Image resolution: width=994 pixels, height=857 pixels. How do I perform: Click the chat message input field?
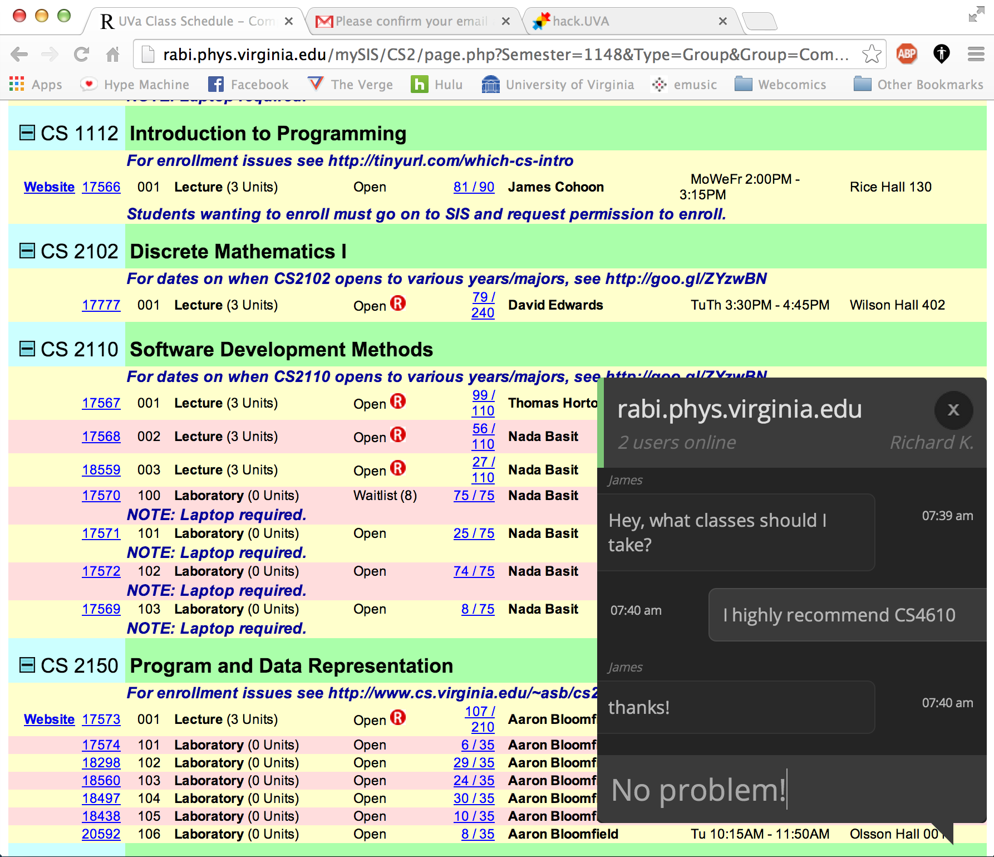coord(791,789)
